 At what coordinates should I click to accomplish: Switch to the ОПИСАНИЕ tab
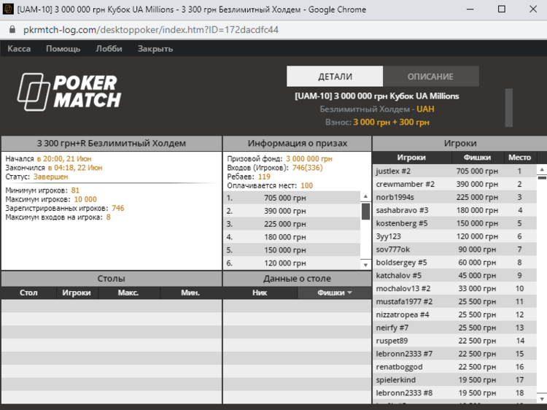pos(430,77)
